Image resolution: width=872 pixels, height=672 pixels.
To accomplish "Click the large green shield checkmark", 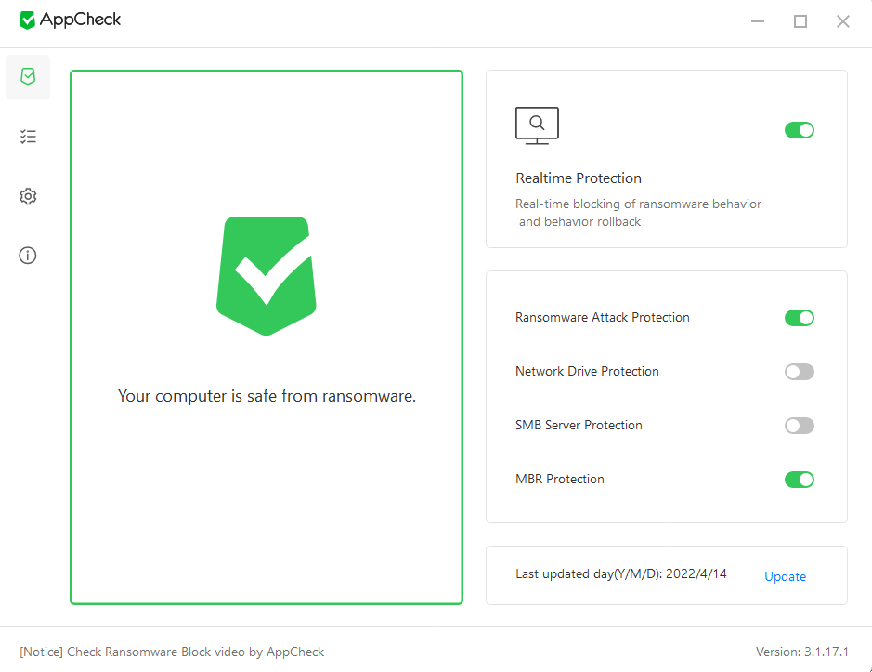I will 267,276.
